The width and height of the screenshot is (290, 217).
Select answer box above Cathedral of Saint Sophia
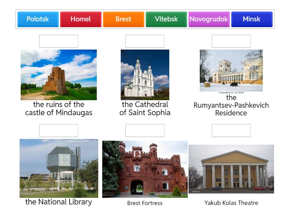[145, 41]
